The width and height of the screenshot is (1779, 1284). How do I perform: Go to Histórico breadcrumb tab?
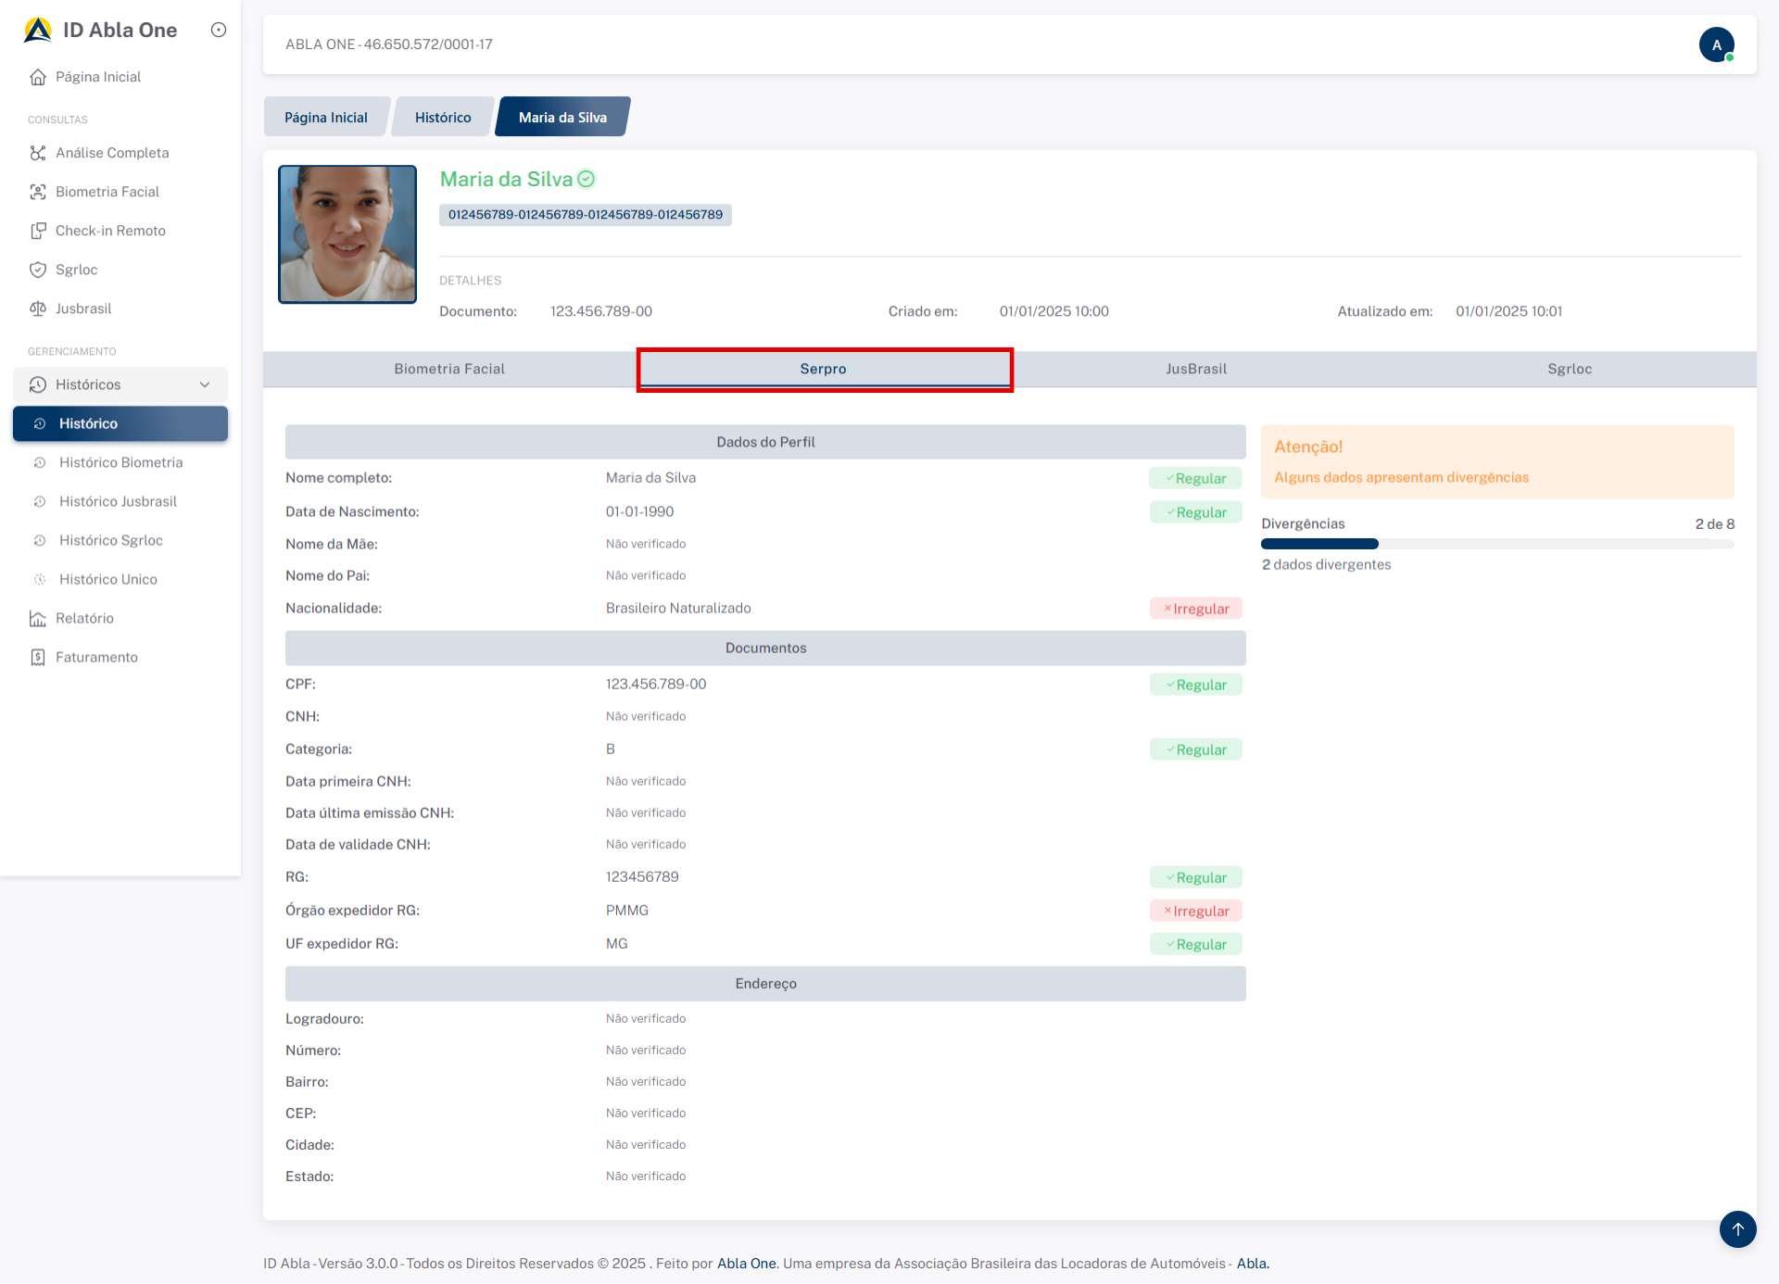(x=443, y=118)
